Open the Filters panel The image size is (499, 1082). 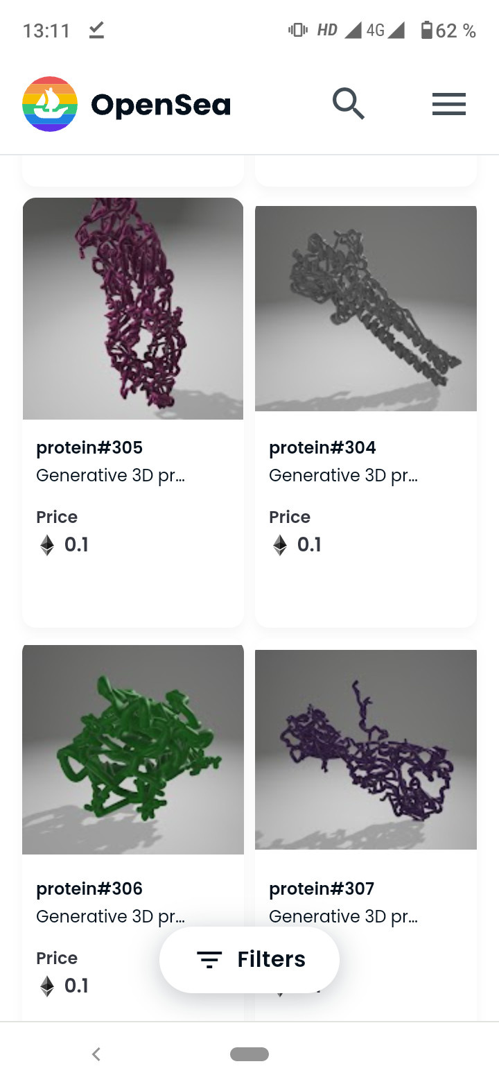click(249, 959)
